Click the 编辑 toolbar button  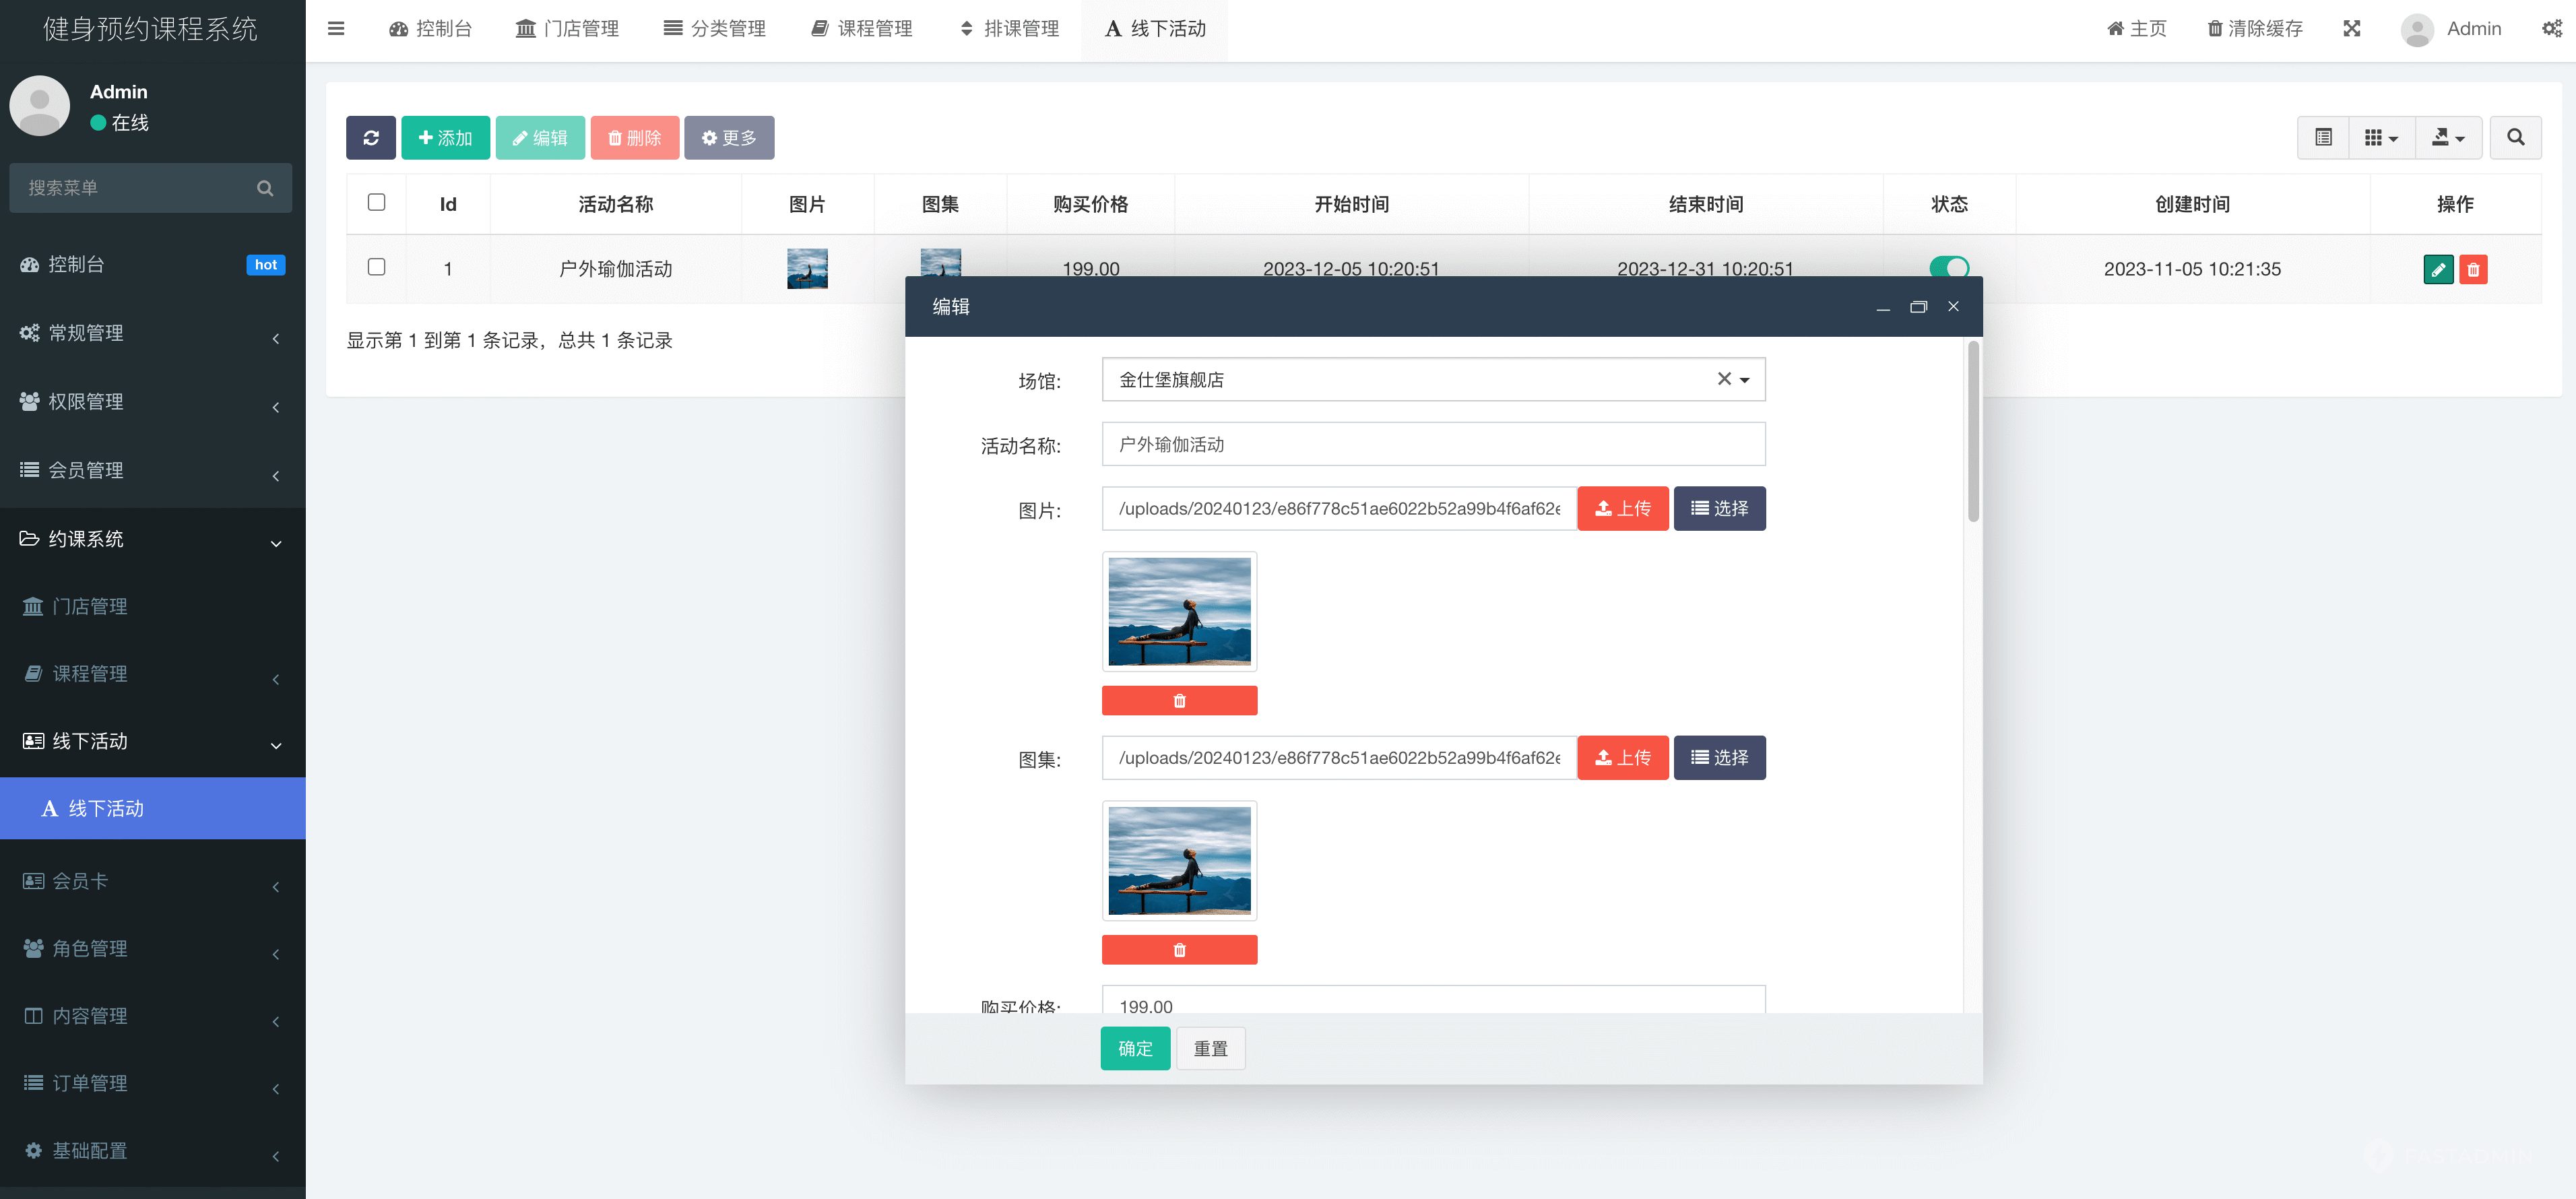point(540,138)
